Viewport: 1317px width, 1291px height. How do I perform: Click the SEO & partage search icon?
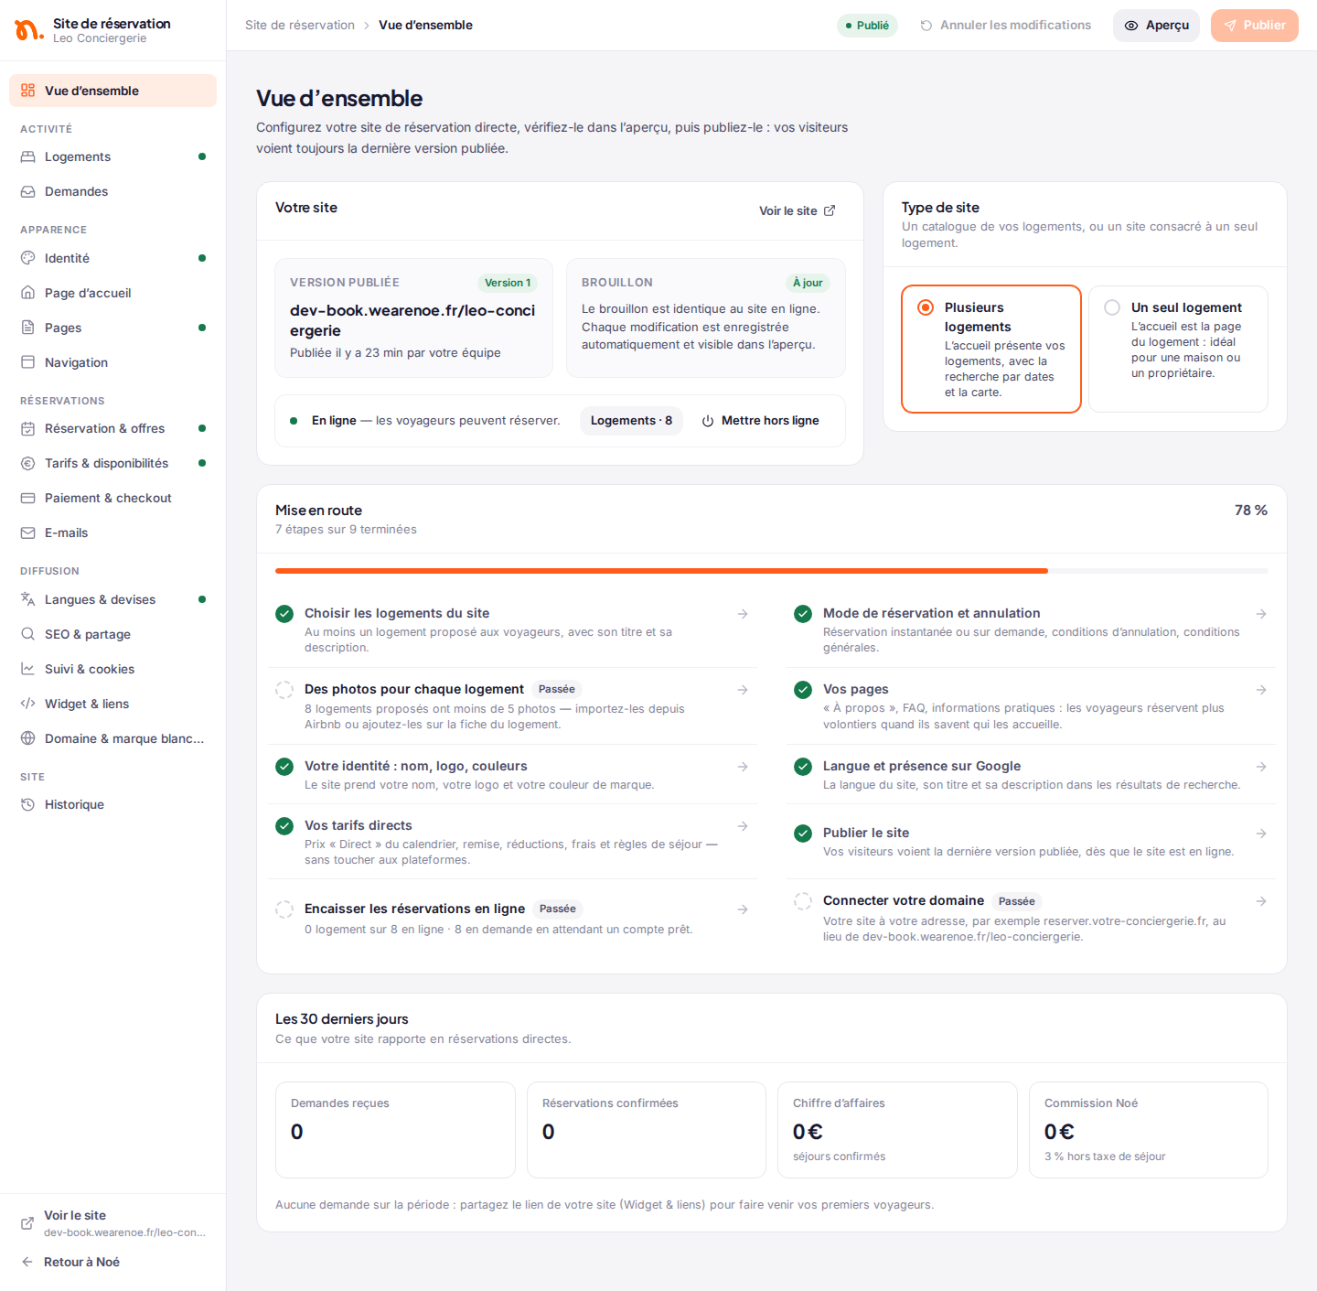click(x=28, y=634)
